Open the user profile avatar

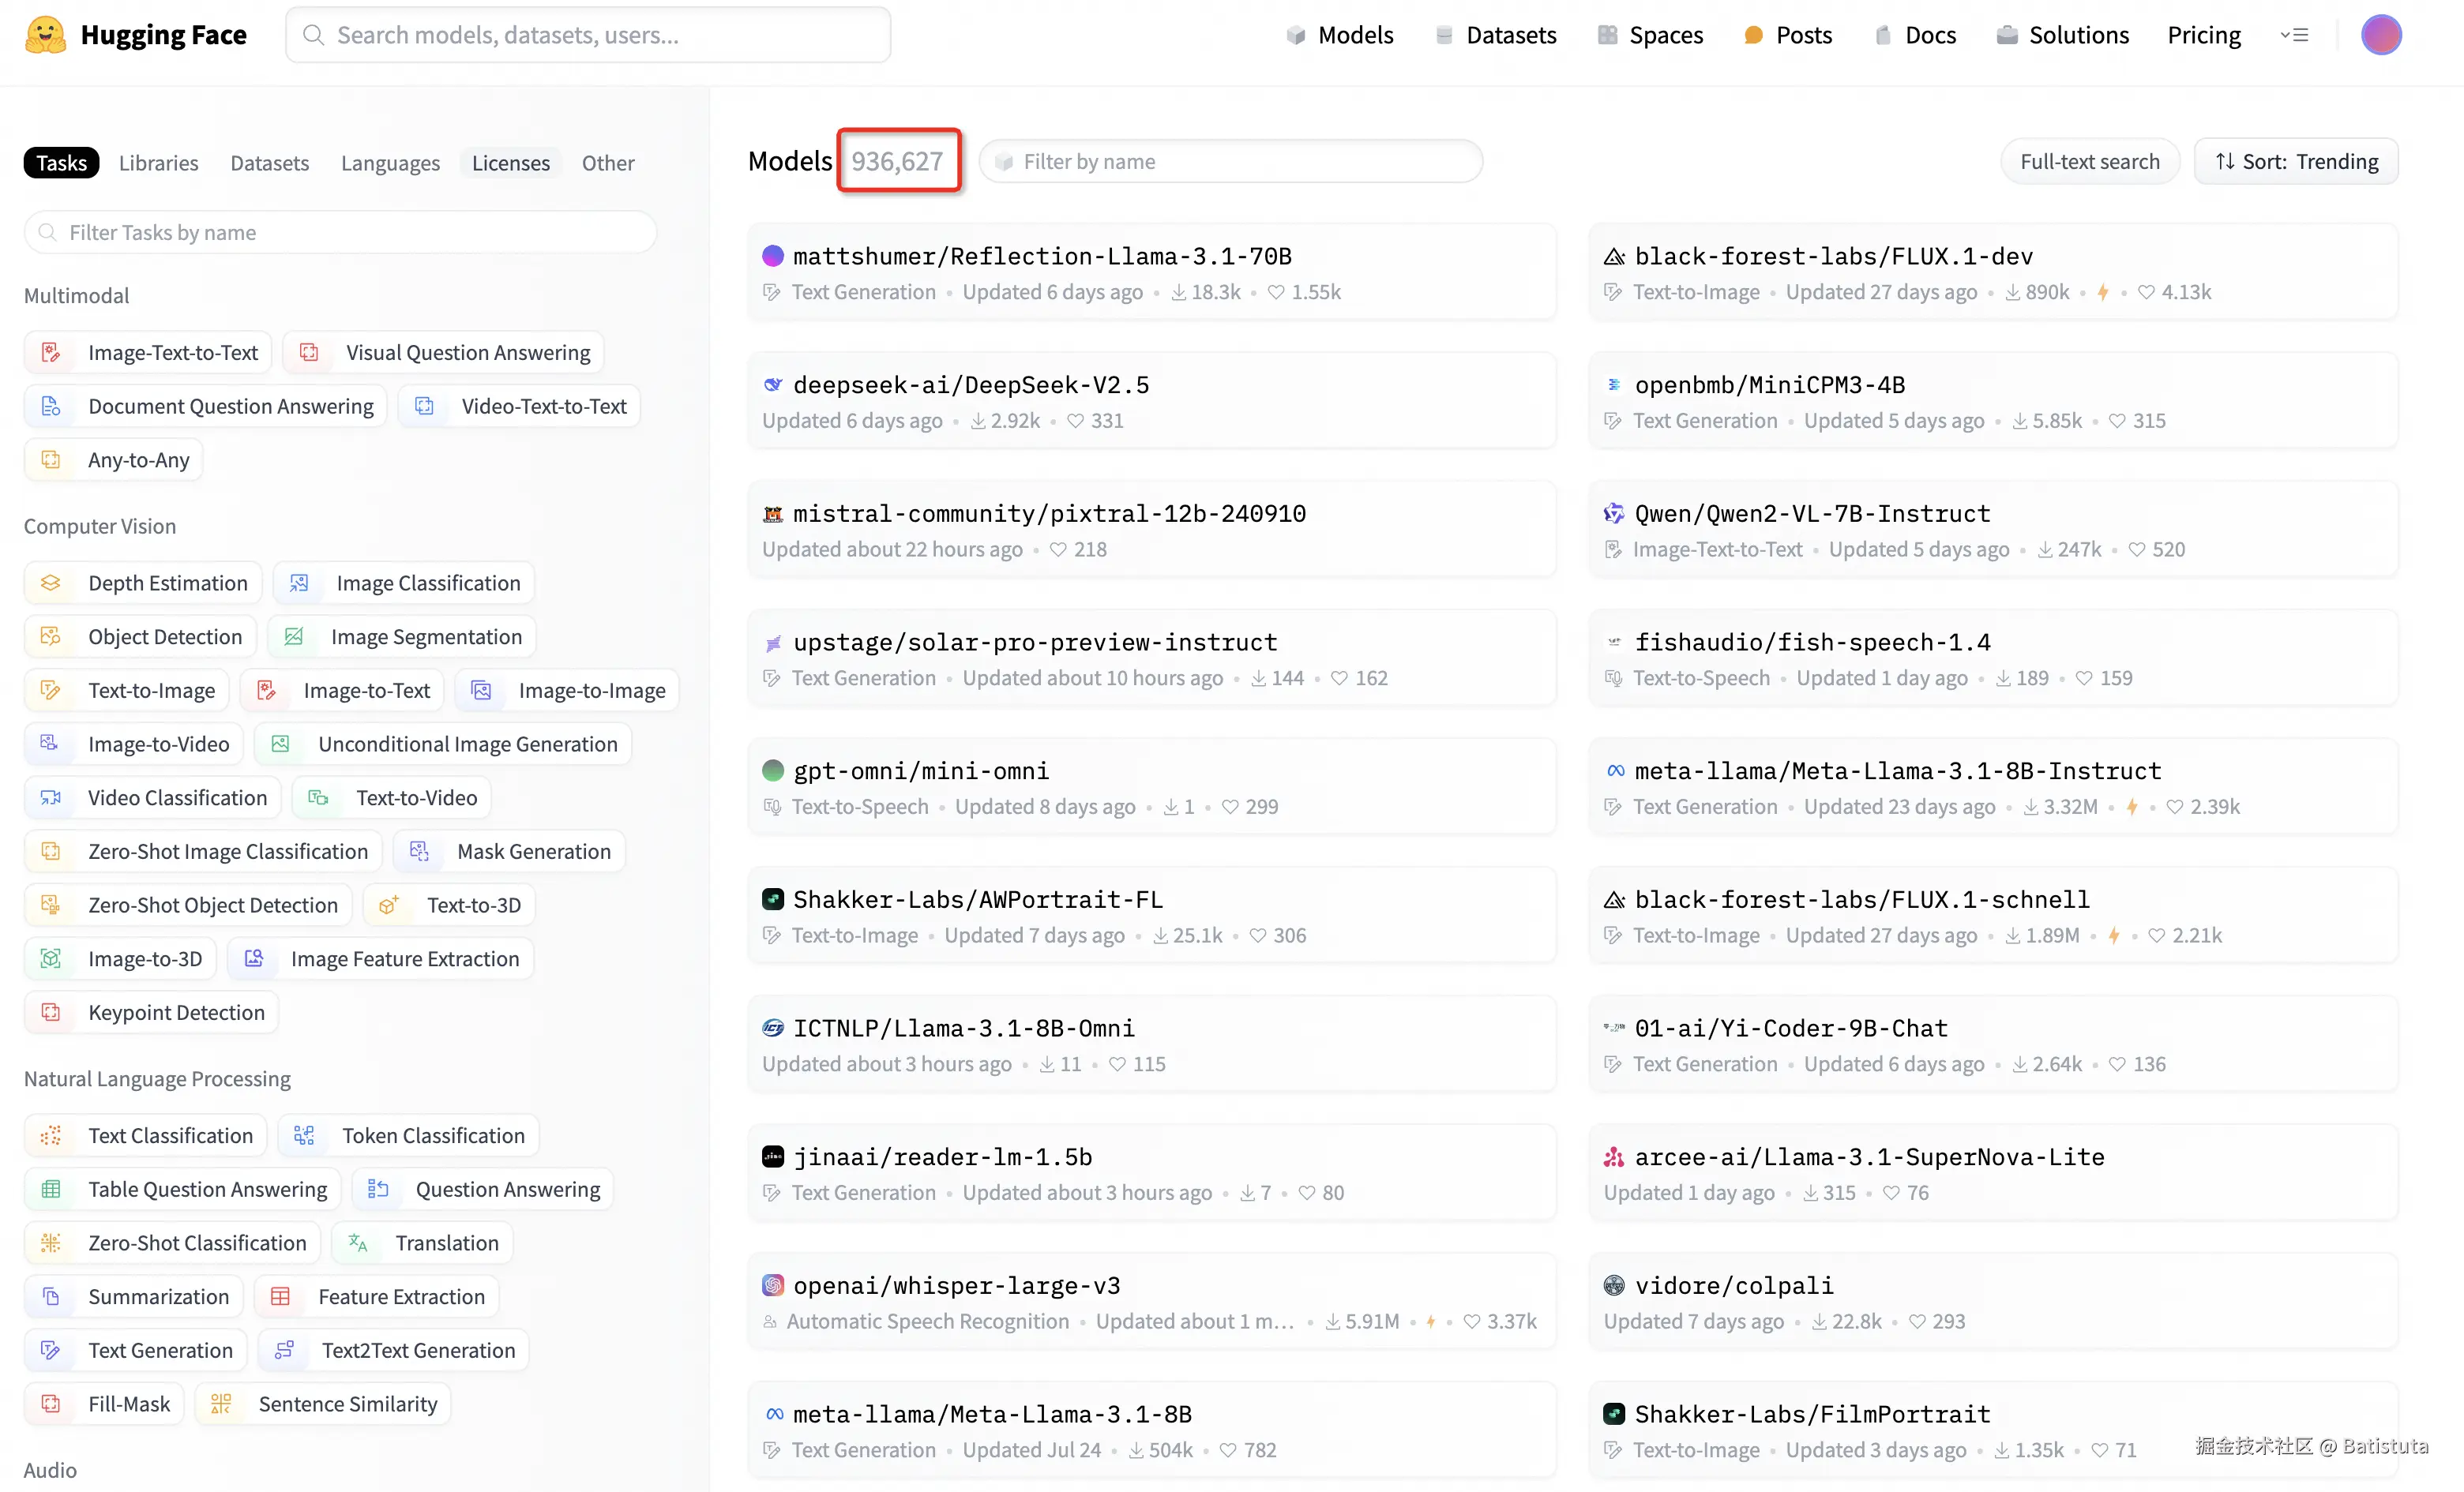click(x=2380, y=34)
